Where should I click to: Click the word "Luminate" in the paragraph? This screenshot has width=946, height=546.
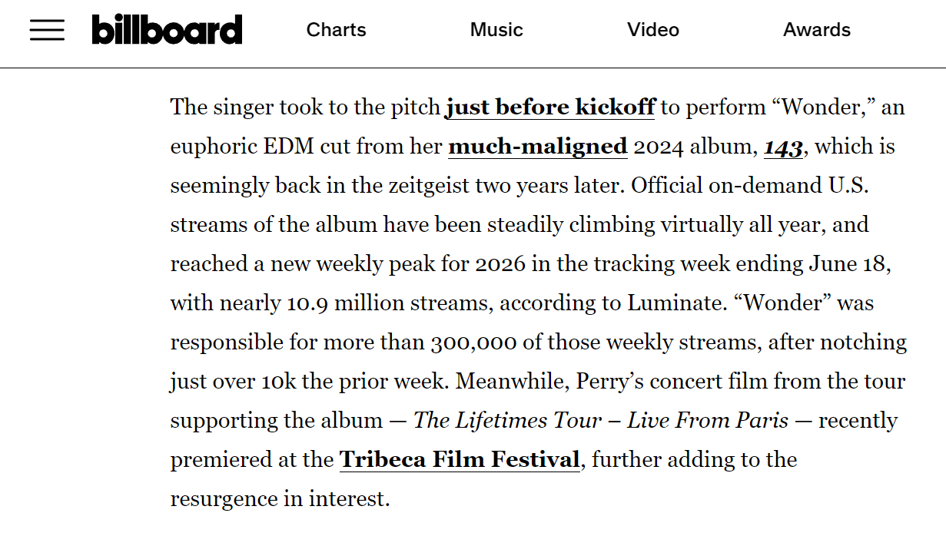coord(675,303)
